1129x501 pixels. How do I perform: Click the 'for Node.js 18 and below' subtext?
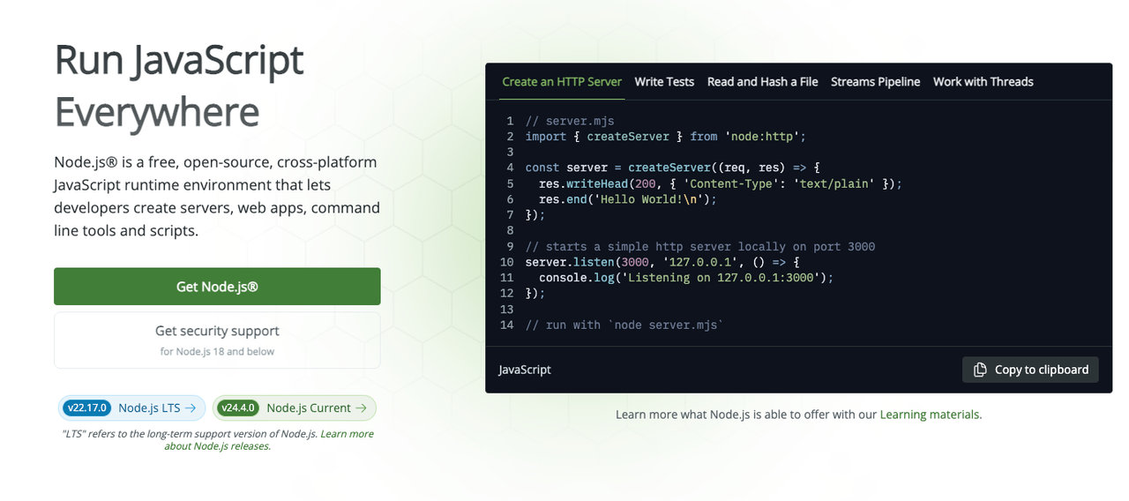point(217,352)
